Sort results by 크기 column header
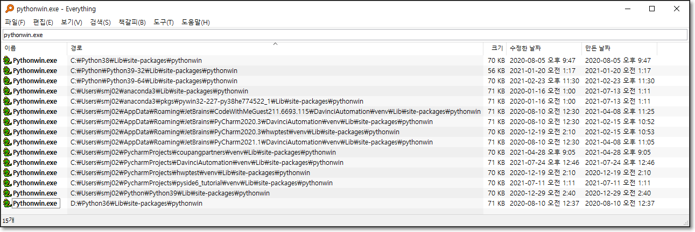The image size is (695, 232). [495, 48]
